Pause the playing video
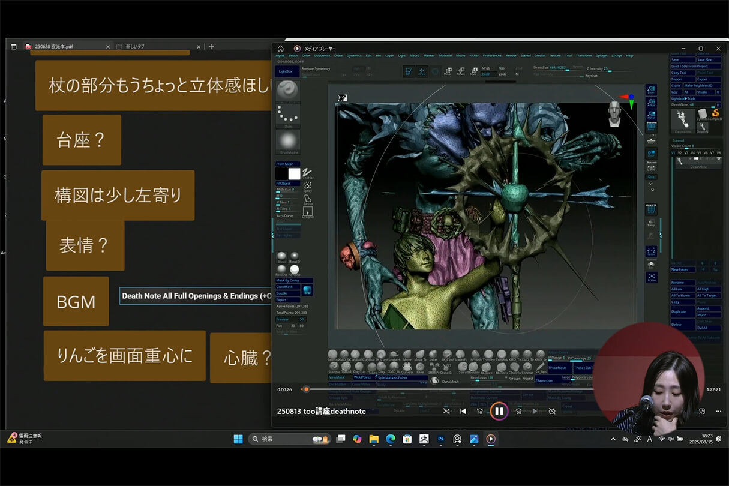The height and width of the screenshot is (486, 729). click(499, 411)
